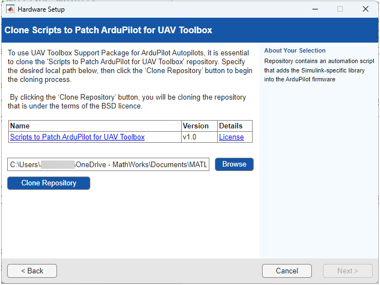The height and width of the screenshot is (285, 380).
Task: Click the maximize window button
Action: pos(340,9)
